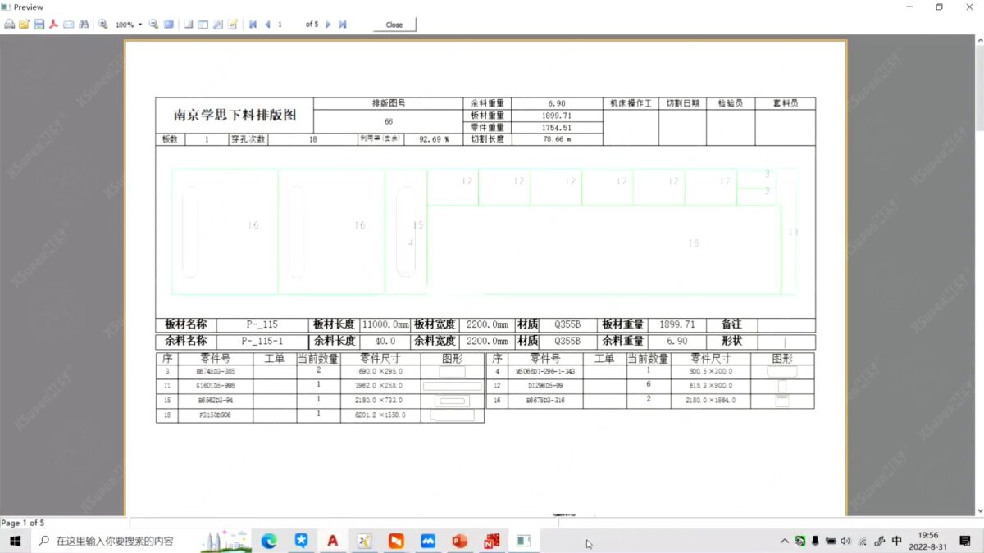Screen dimensions: 984x553
Task: Open PowerPoint from the Windows taskbar
Action: tap(458, 541)
